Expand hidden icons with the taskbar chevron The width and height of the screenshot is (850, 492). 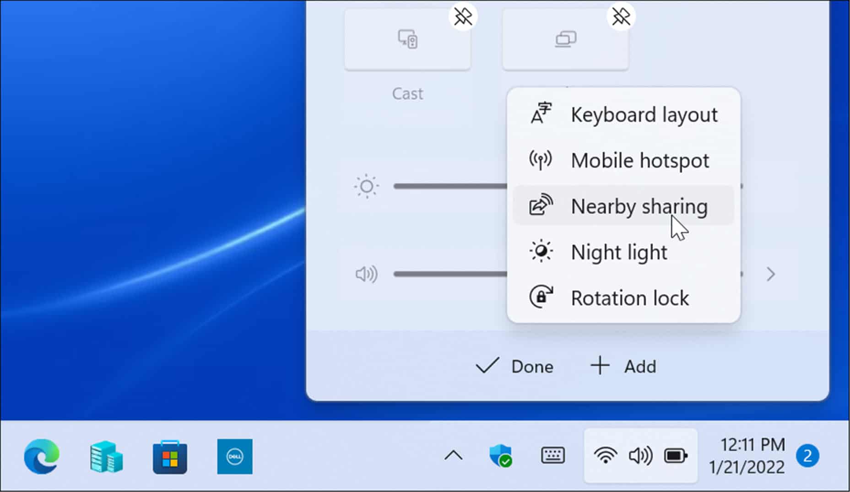tap(453, 455)
